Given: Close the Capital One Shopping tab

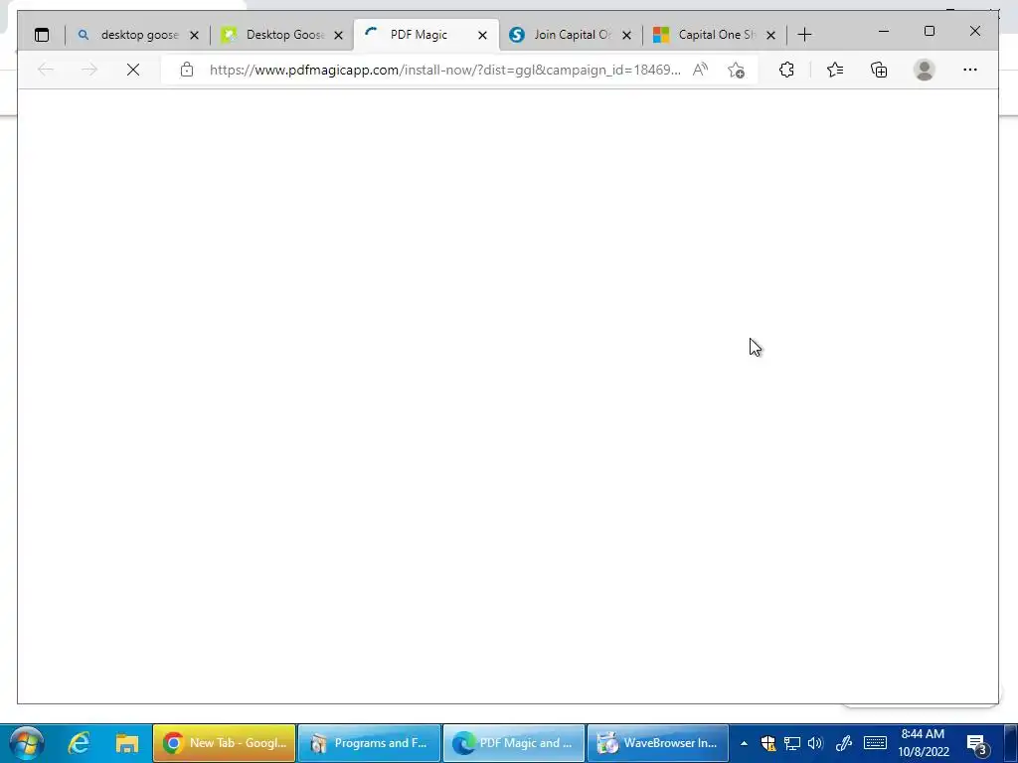Looking at the screenshot, I should tap(770, 36).
